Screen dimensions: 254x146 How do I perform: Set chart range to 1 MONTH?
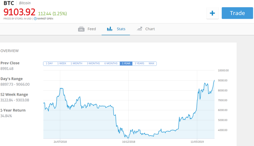pyautogui.click(x=76, y=63)
